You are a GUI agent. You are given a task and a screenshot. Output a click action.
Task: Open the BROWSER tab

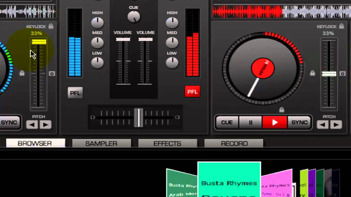(35, 143)
